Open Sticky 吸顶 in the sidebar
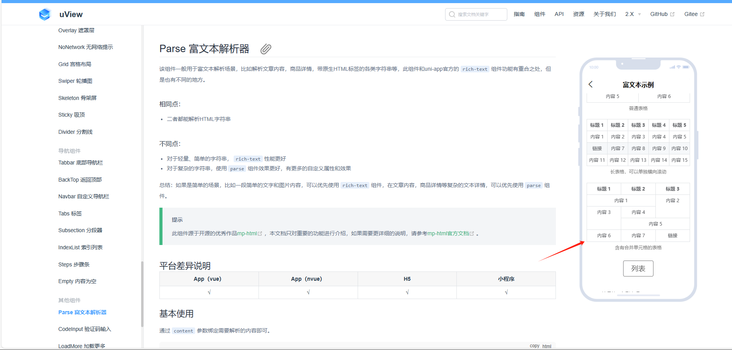Image resolution: width=732 pixels, height=350 pixels. pos(72,115)
